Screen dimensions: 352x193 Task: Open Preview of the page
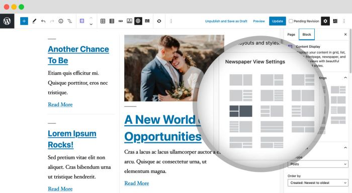point(259,21)
